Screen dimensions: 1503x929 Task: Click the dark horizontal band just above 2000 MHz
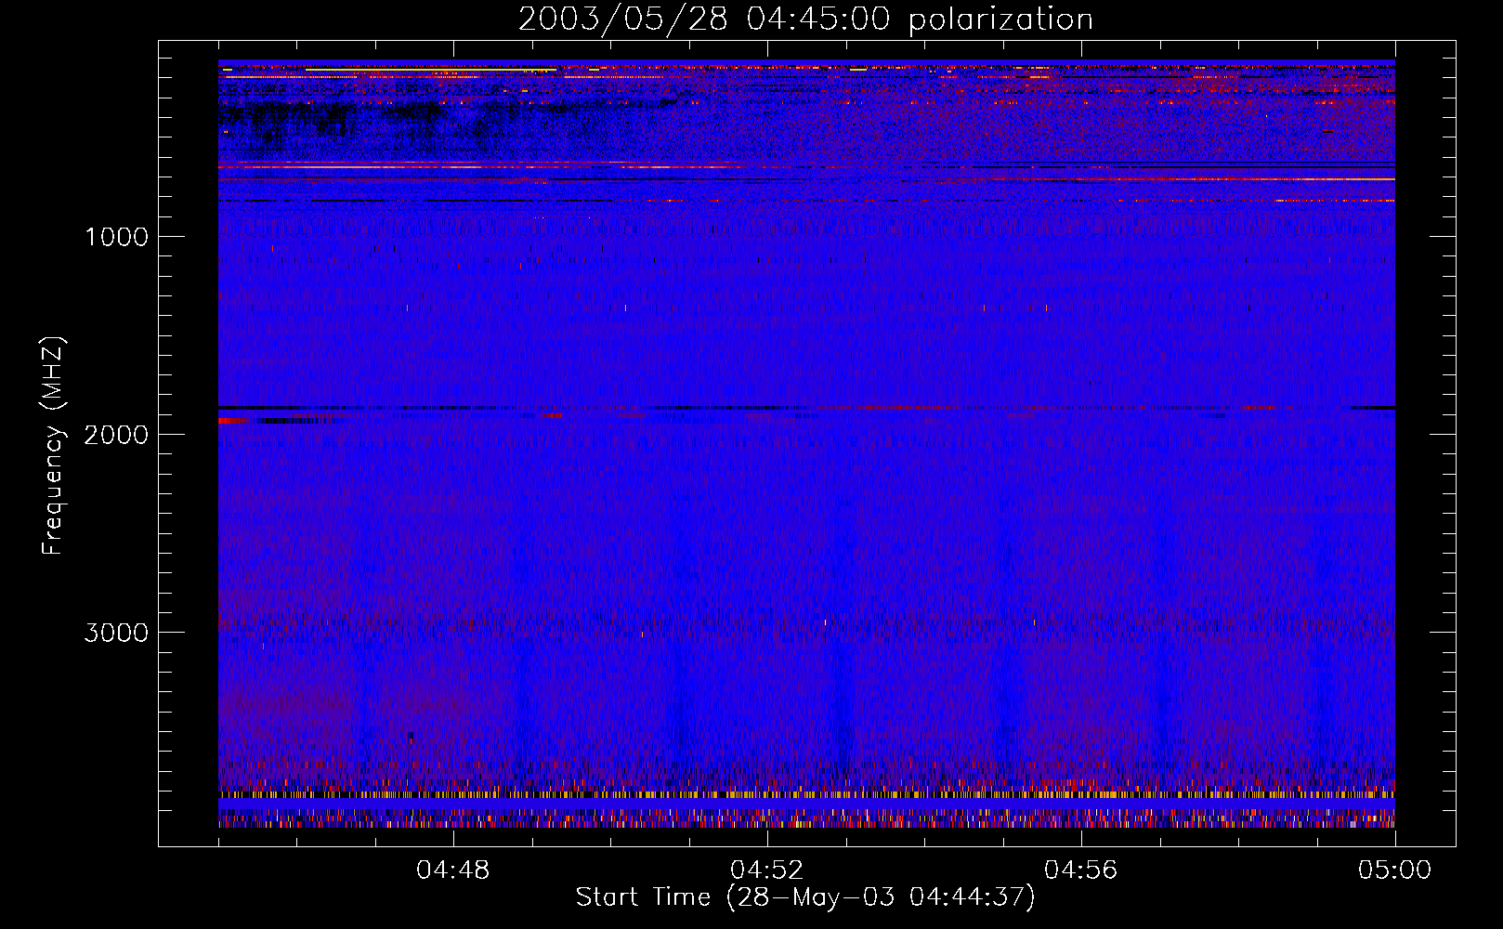point(806,408)
